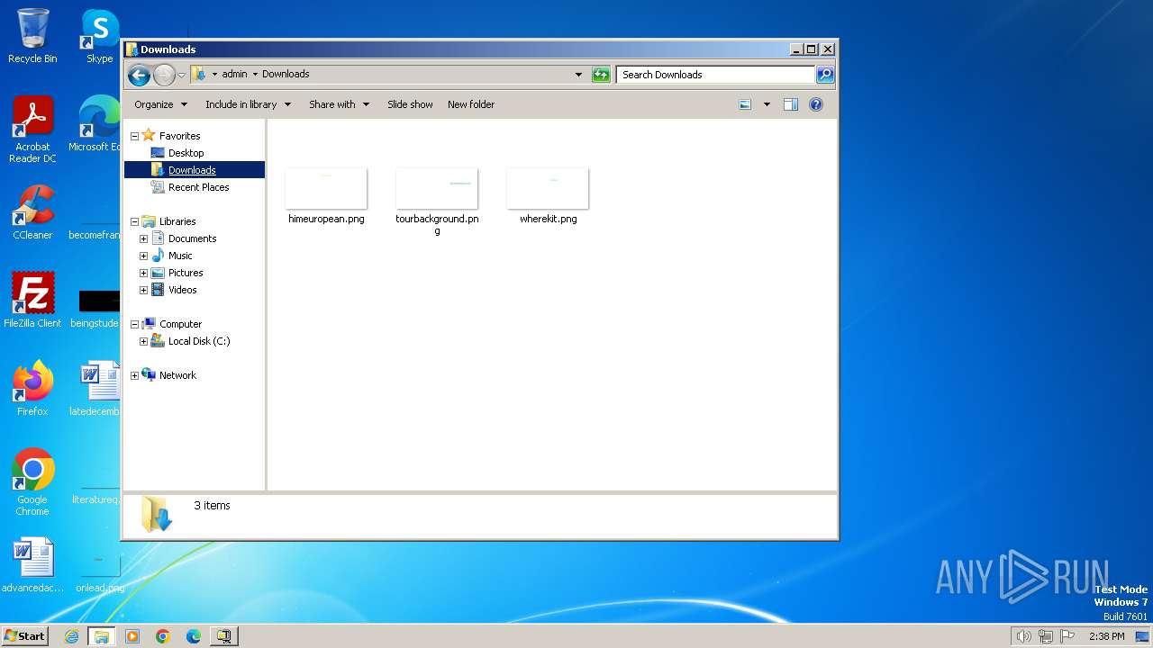Collapse the Libraries group

point(134,221)
